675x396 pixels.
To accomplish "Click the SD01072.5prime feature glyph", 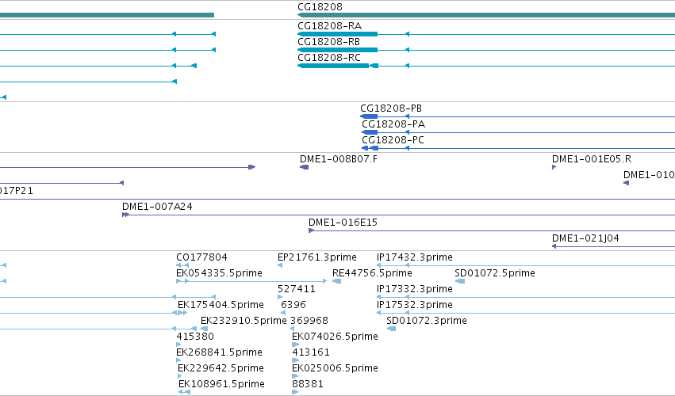I will coord(460,281).
